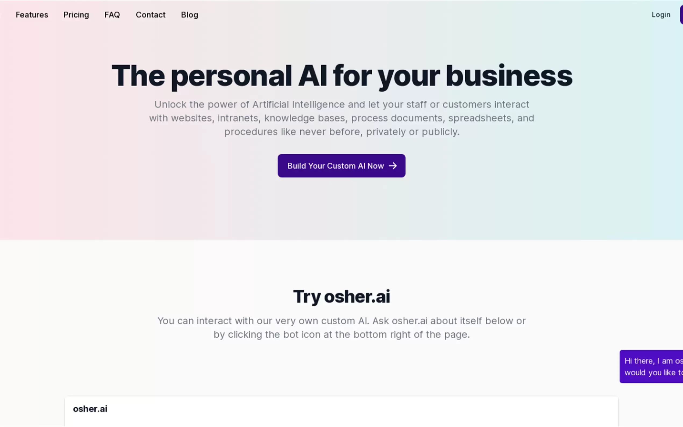
Task: Visit the Blog navigation link
Action: pyautogui.click(x=190, y=15)
